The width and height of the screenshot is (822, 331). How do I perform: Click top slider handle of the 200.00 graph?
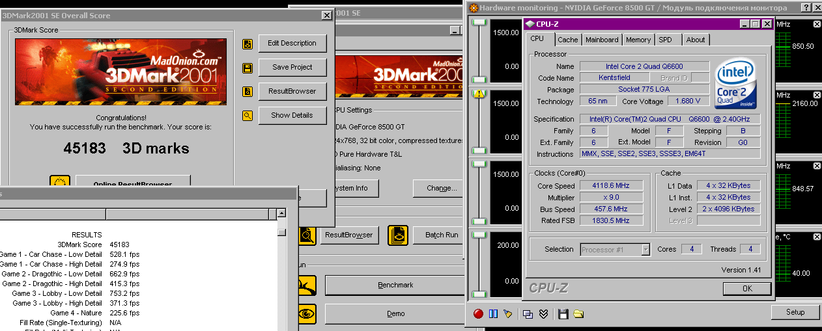coord(480,235)
